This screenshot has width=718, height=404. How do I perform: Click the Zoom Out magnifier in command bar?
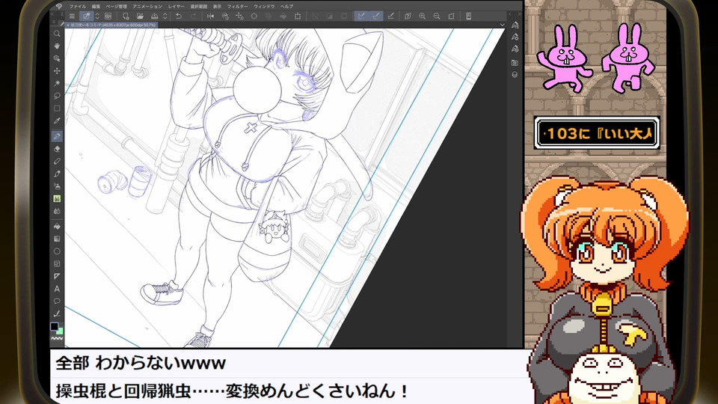[x=437, y=16]
